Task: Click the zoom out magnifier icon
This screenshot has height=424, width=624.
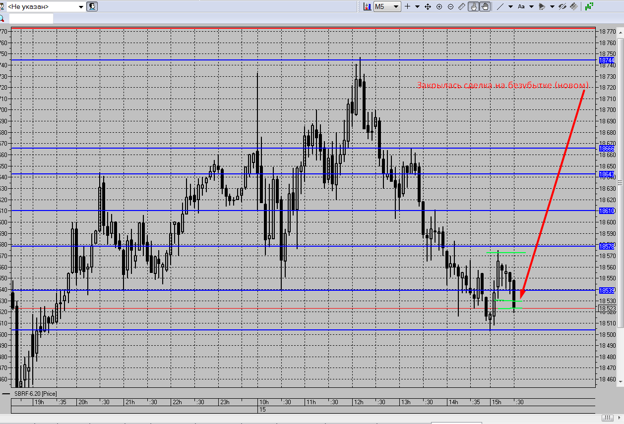Action: (x=450, y=6)
